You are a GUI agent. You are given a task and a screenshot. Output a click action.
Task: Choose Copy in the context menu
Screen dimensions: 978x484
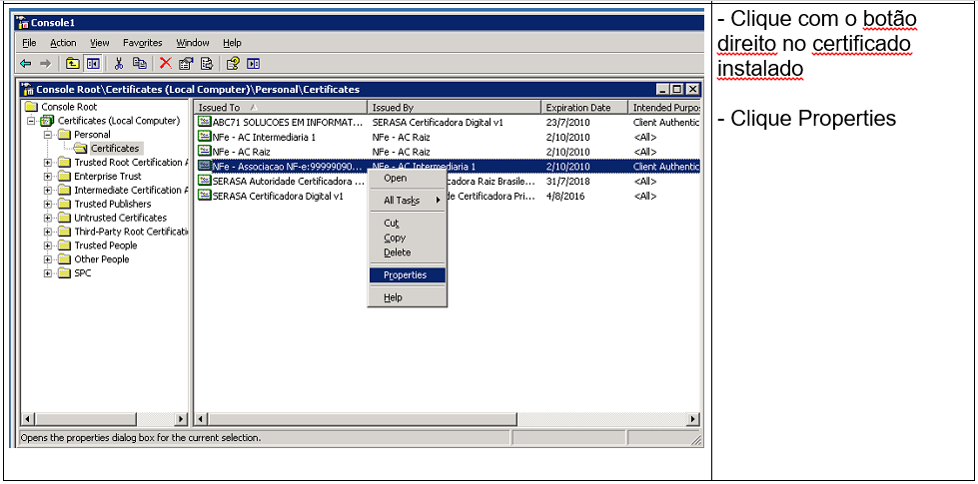[x=407, y=238]
